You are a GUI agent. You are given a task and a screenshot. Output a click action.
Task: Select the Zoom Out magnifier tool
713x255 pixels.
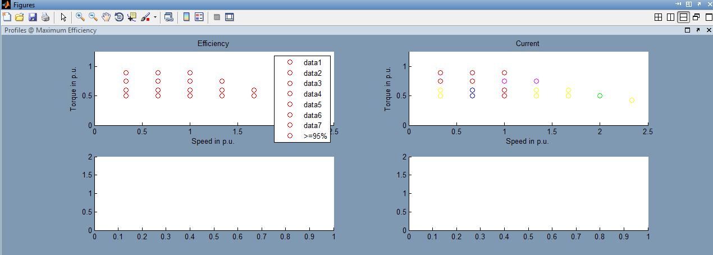point(93,17)
